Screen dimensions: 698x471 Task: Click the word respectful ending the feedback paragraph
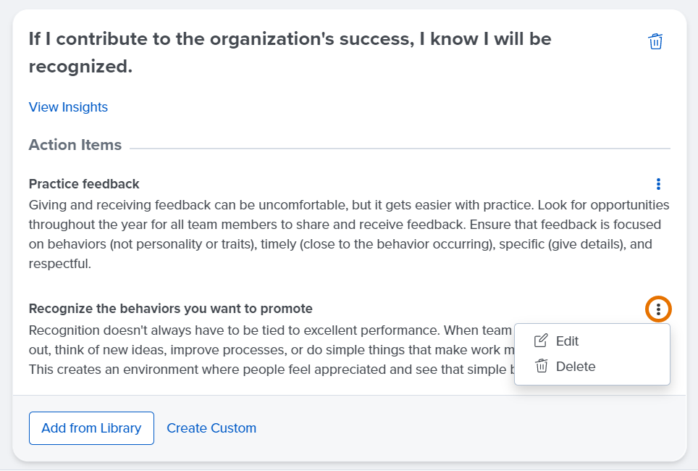pos(59,264)
